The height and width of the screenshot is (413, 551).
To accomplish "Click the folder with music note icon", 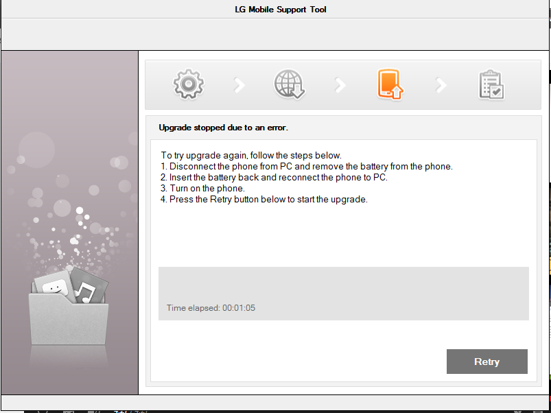I will tap(69, 306).
